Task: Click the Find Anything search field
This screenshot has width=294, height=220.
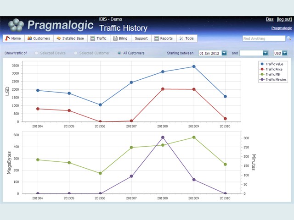Action: (x=264, y=38)
